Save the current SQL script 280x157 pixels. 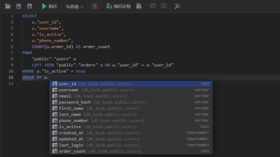click(x=19, y=6)
